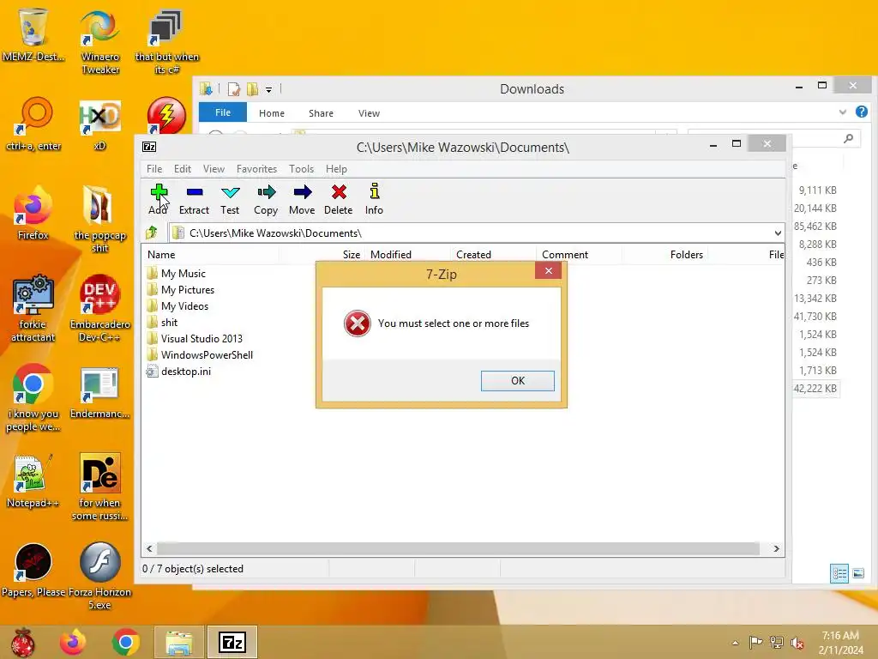Click the Help icon in Downloads window
This screenshot has height=659, width=878.
click(x=862, y=112)
